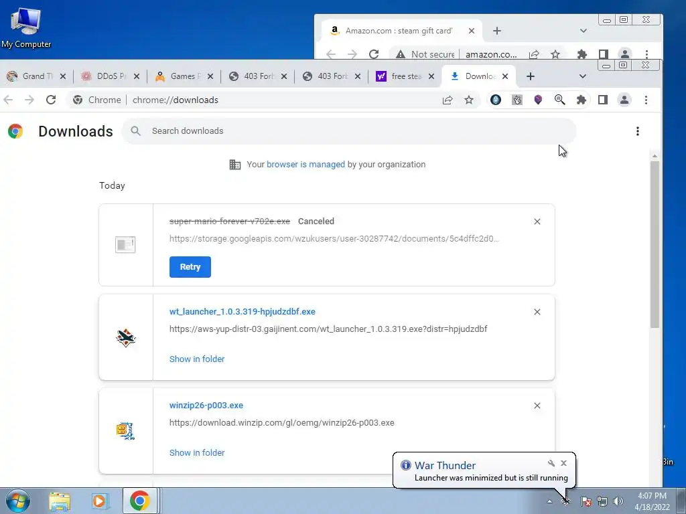Open tab search dropdown in Amazon window
Image resolution: width=686 pixels, height=514 pixels.
[584, 31]
